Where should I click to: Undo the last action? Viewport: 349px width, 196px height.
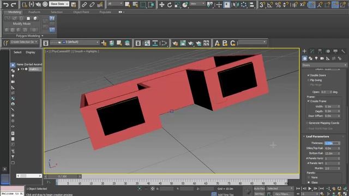(6, 4)
